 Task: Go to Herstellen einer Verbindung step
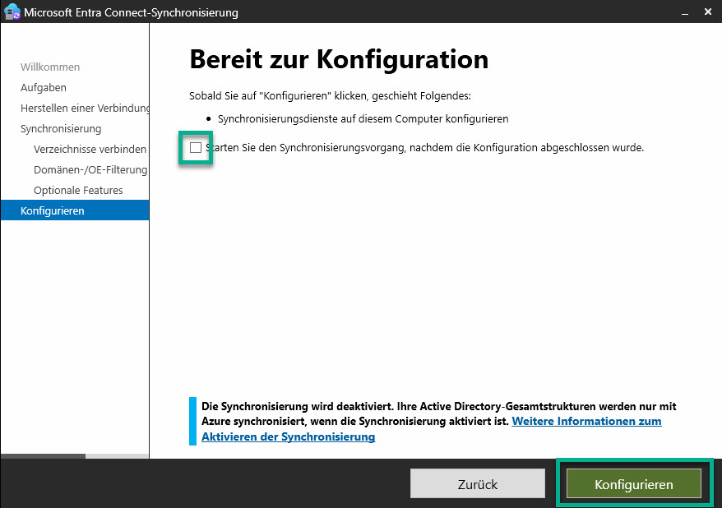[x=85, y=109]
